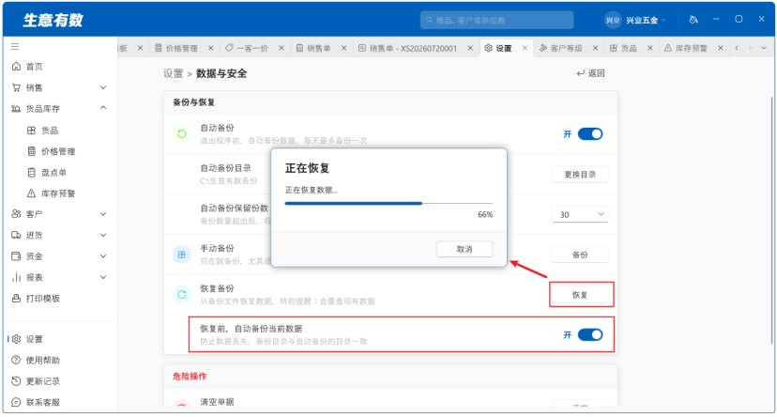Click the 恢复备份 circular arrow icon
This screenshot has height=417, width=777.
[182, 295]
